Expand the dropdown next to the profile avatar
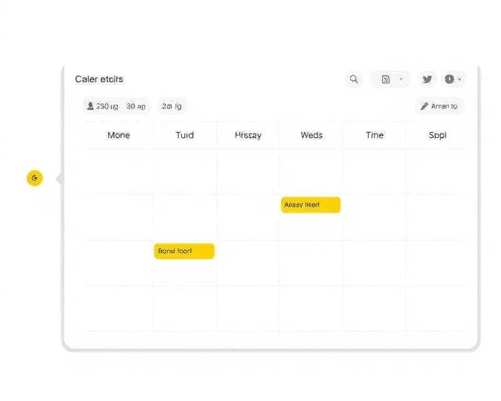This screenshot has width=501, height=401. 460,79
